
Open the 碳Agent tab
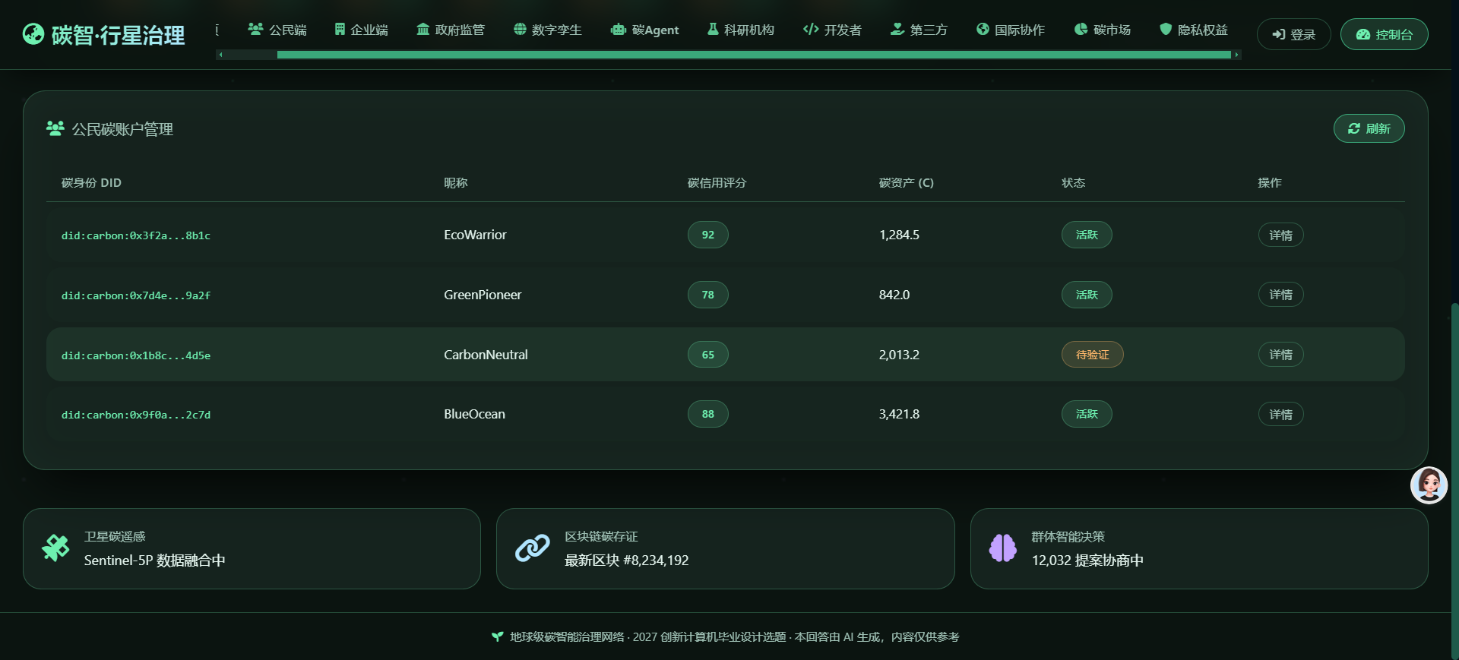[x=645, y=30]
